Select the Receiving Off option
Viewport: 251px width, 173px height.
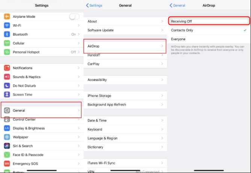tap(181, 21)
